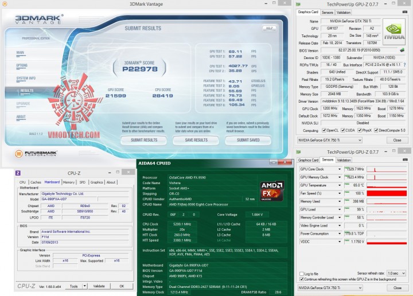
Task: Open the GPU Core Clock sensor dropdown
Action: click(x=339, y=169)
